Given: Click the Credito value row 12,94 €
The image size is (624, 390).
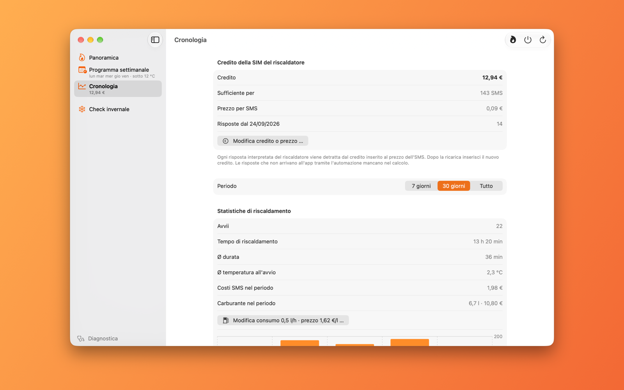Looking at the screenshot, I should pos(360,78).
